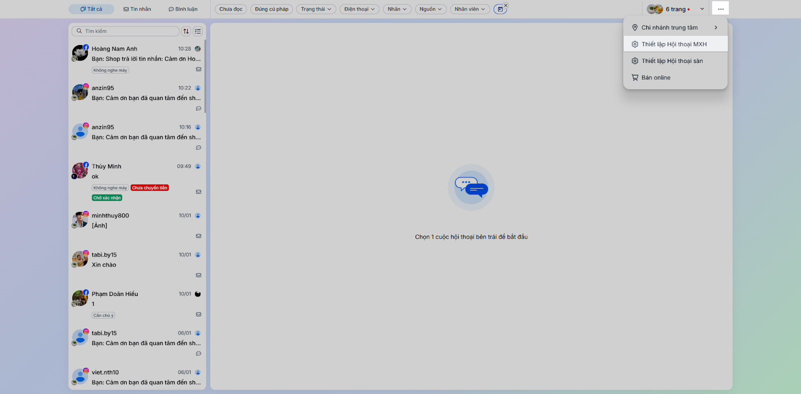Click Phạm Doãn Hiếu's avatar

[x=80, y=298]
